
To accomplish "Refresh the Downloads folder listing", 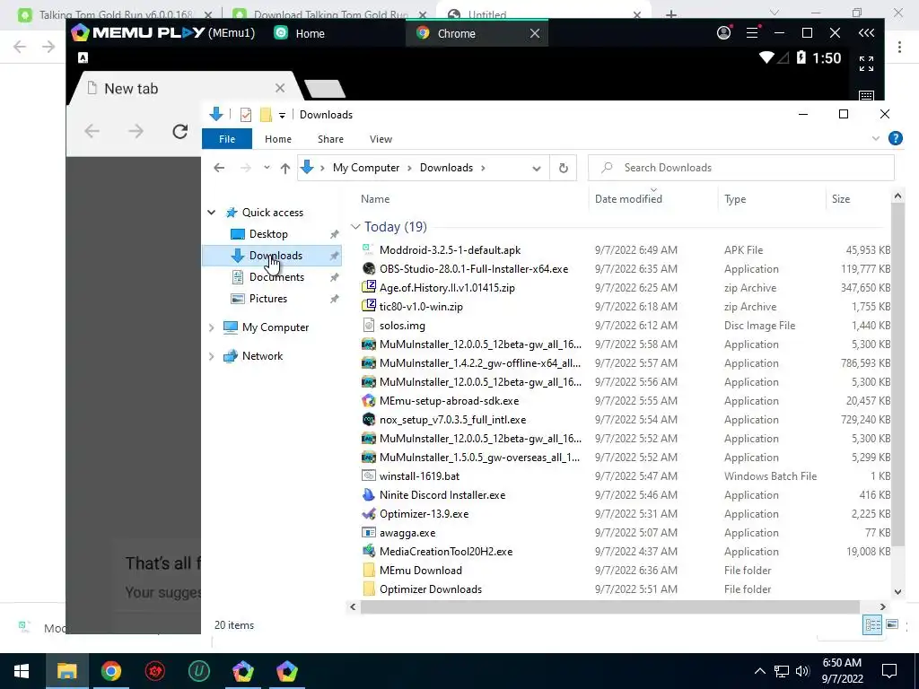I will click(564, 168).
